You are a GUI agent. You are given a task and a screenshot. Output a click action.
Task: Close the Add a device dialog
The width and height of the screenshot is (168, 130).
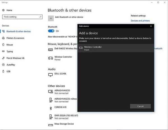[x=151, y=26]
